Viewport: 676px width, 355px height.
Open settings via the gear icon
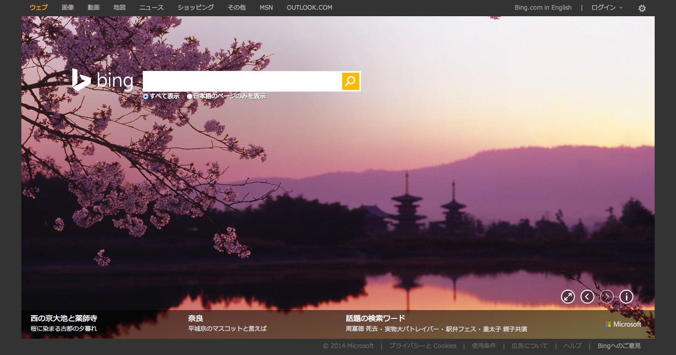642,8
